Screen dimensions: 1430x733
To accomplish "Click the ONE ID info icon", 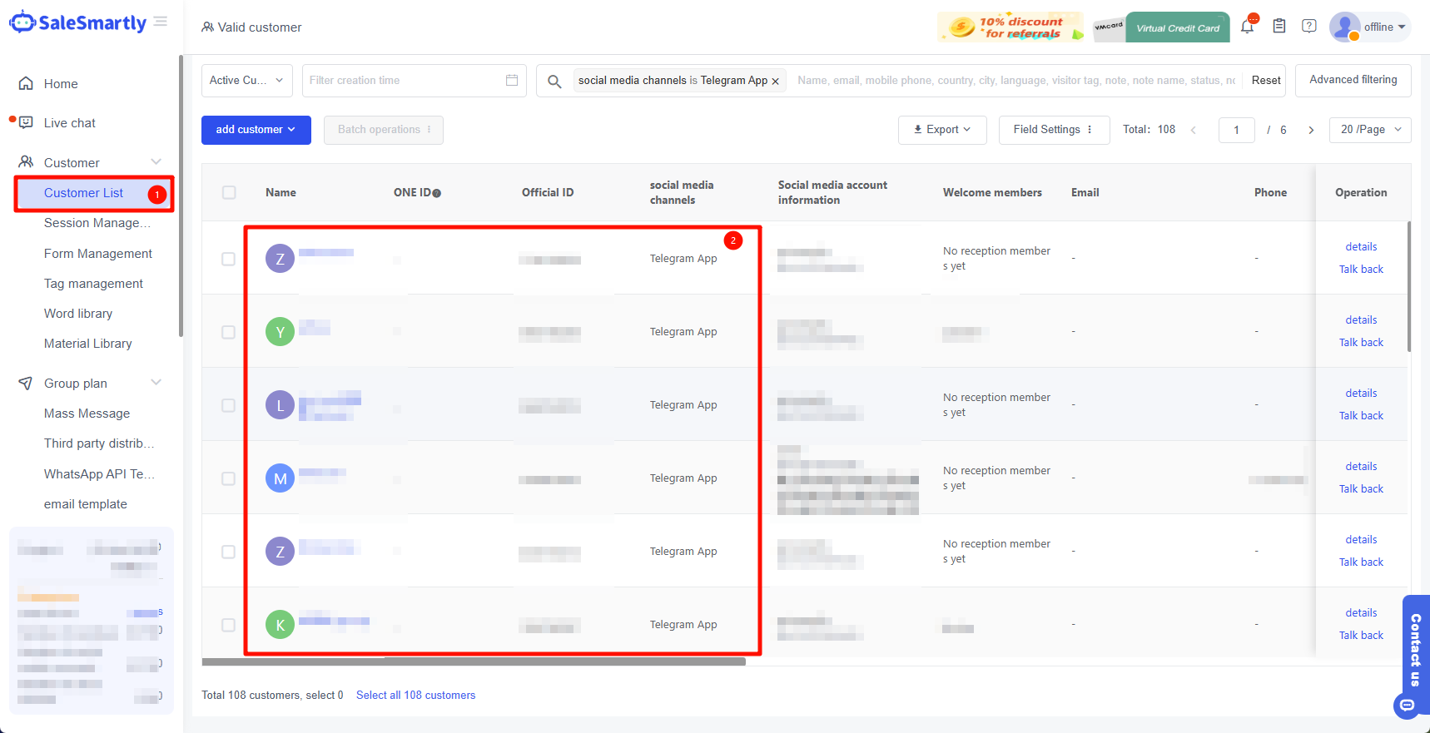I will tap(437, 193).
